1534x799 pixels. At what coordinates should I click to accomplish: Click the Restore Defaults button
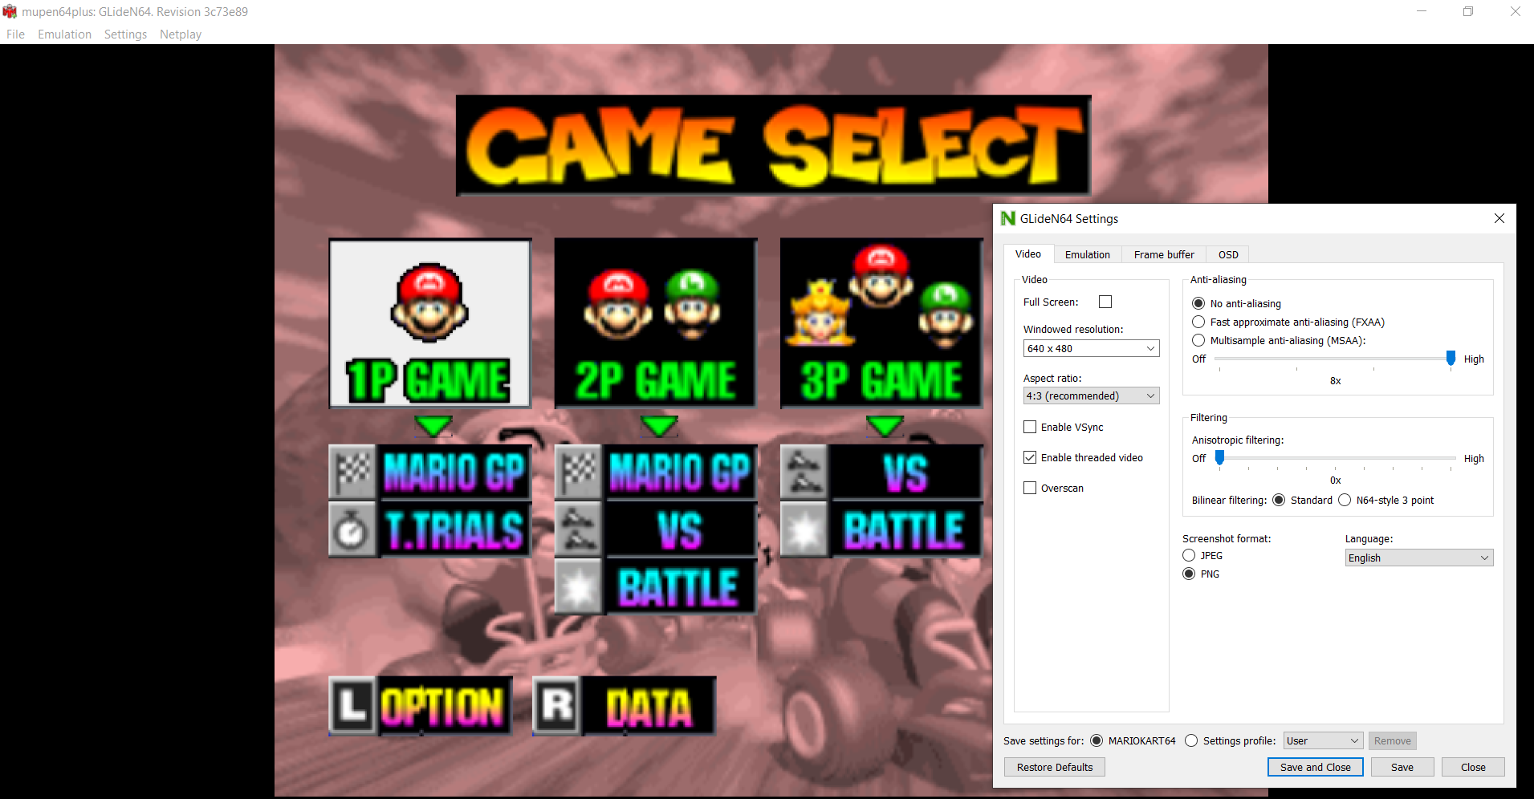click(x=1054, y=767)
